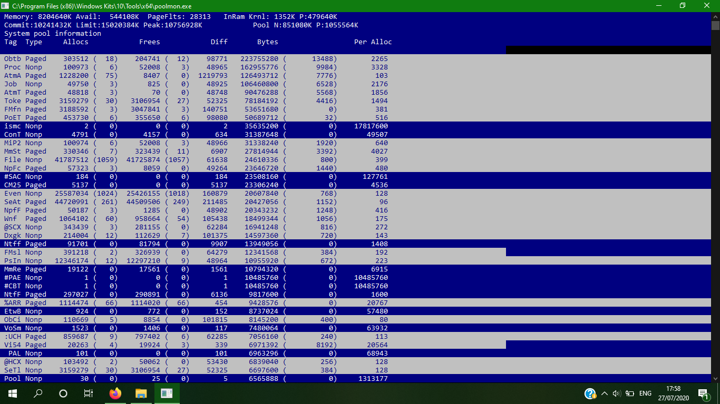Screen dimensions: 720x404
Task: Click the Per Alloc column header
Action: [373, 42]
